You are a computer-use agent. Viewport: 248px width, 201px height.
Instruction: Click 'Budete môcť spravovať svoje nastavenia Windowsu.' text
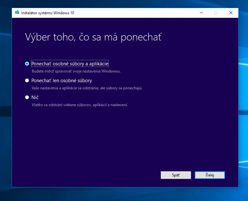point(76,71)
